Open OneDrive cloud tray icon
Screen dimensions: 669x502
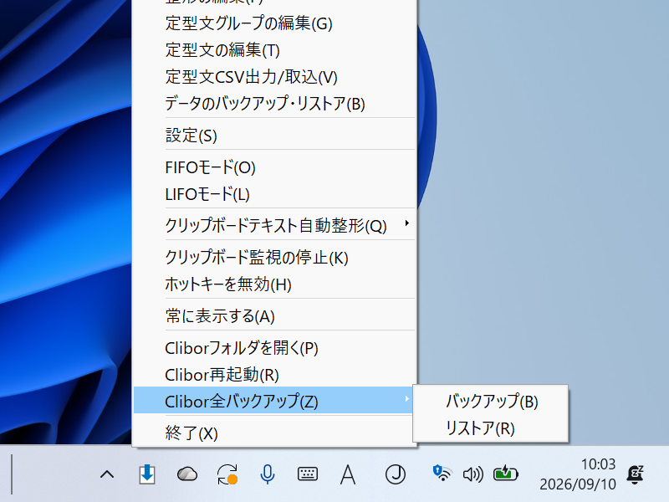pyautogui.click(x=186, y=474)
